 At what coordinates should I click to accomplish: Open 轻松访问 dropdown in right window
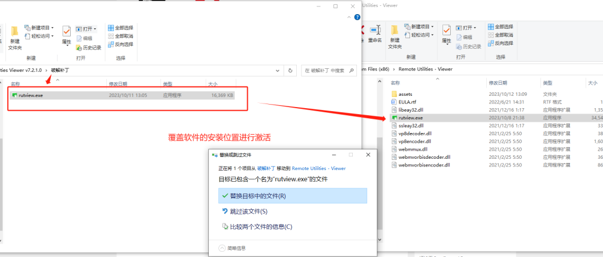(419, 35)
